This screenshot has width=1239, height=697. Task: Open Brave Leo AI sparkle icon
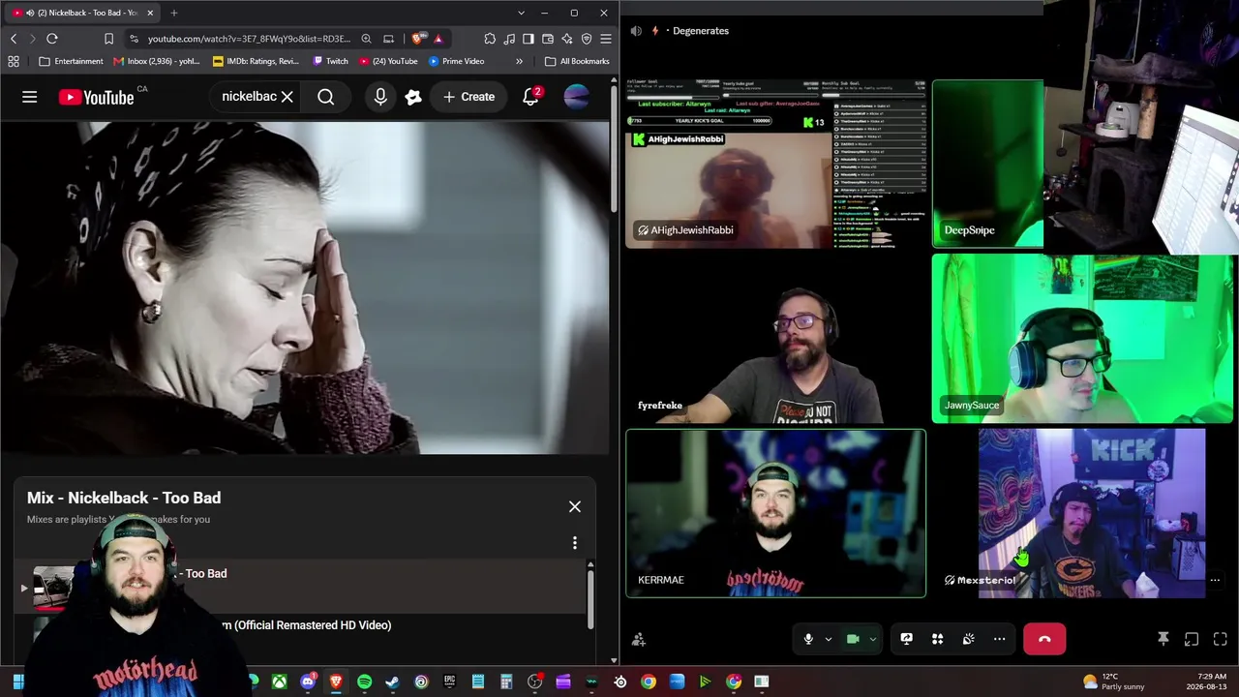coord(567,39)
